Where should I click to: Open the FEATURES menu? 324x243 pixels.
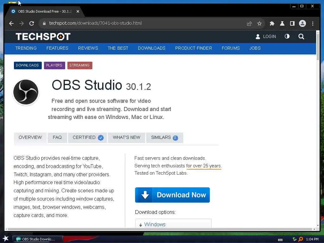pos(57,48)
